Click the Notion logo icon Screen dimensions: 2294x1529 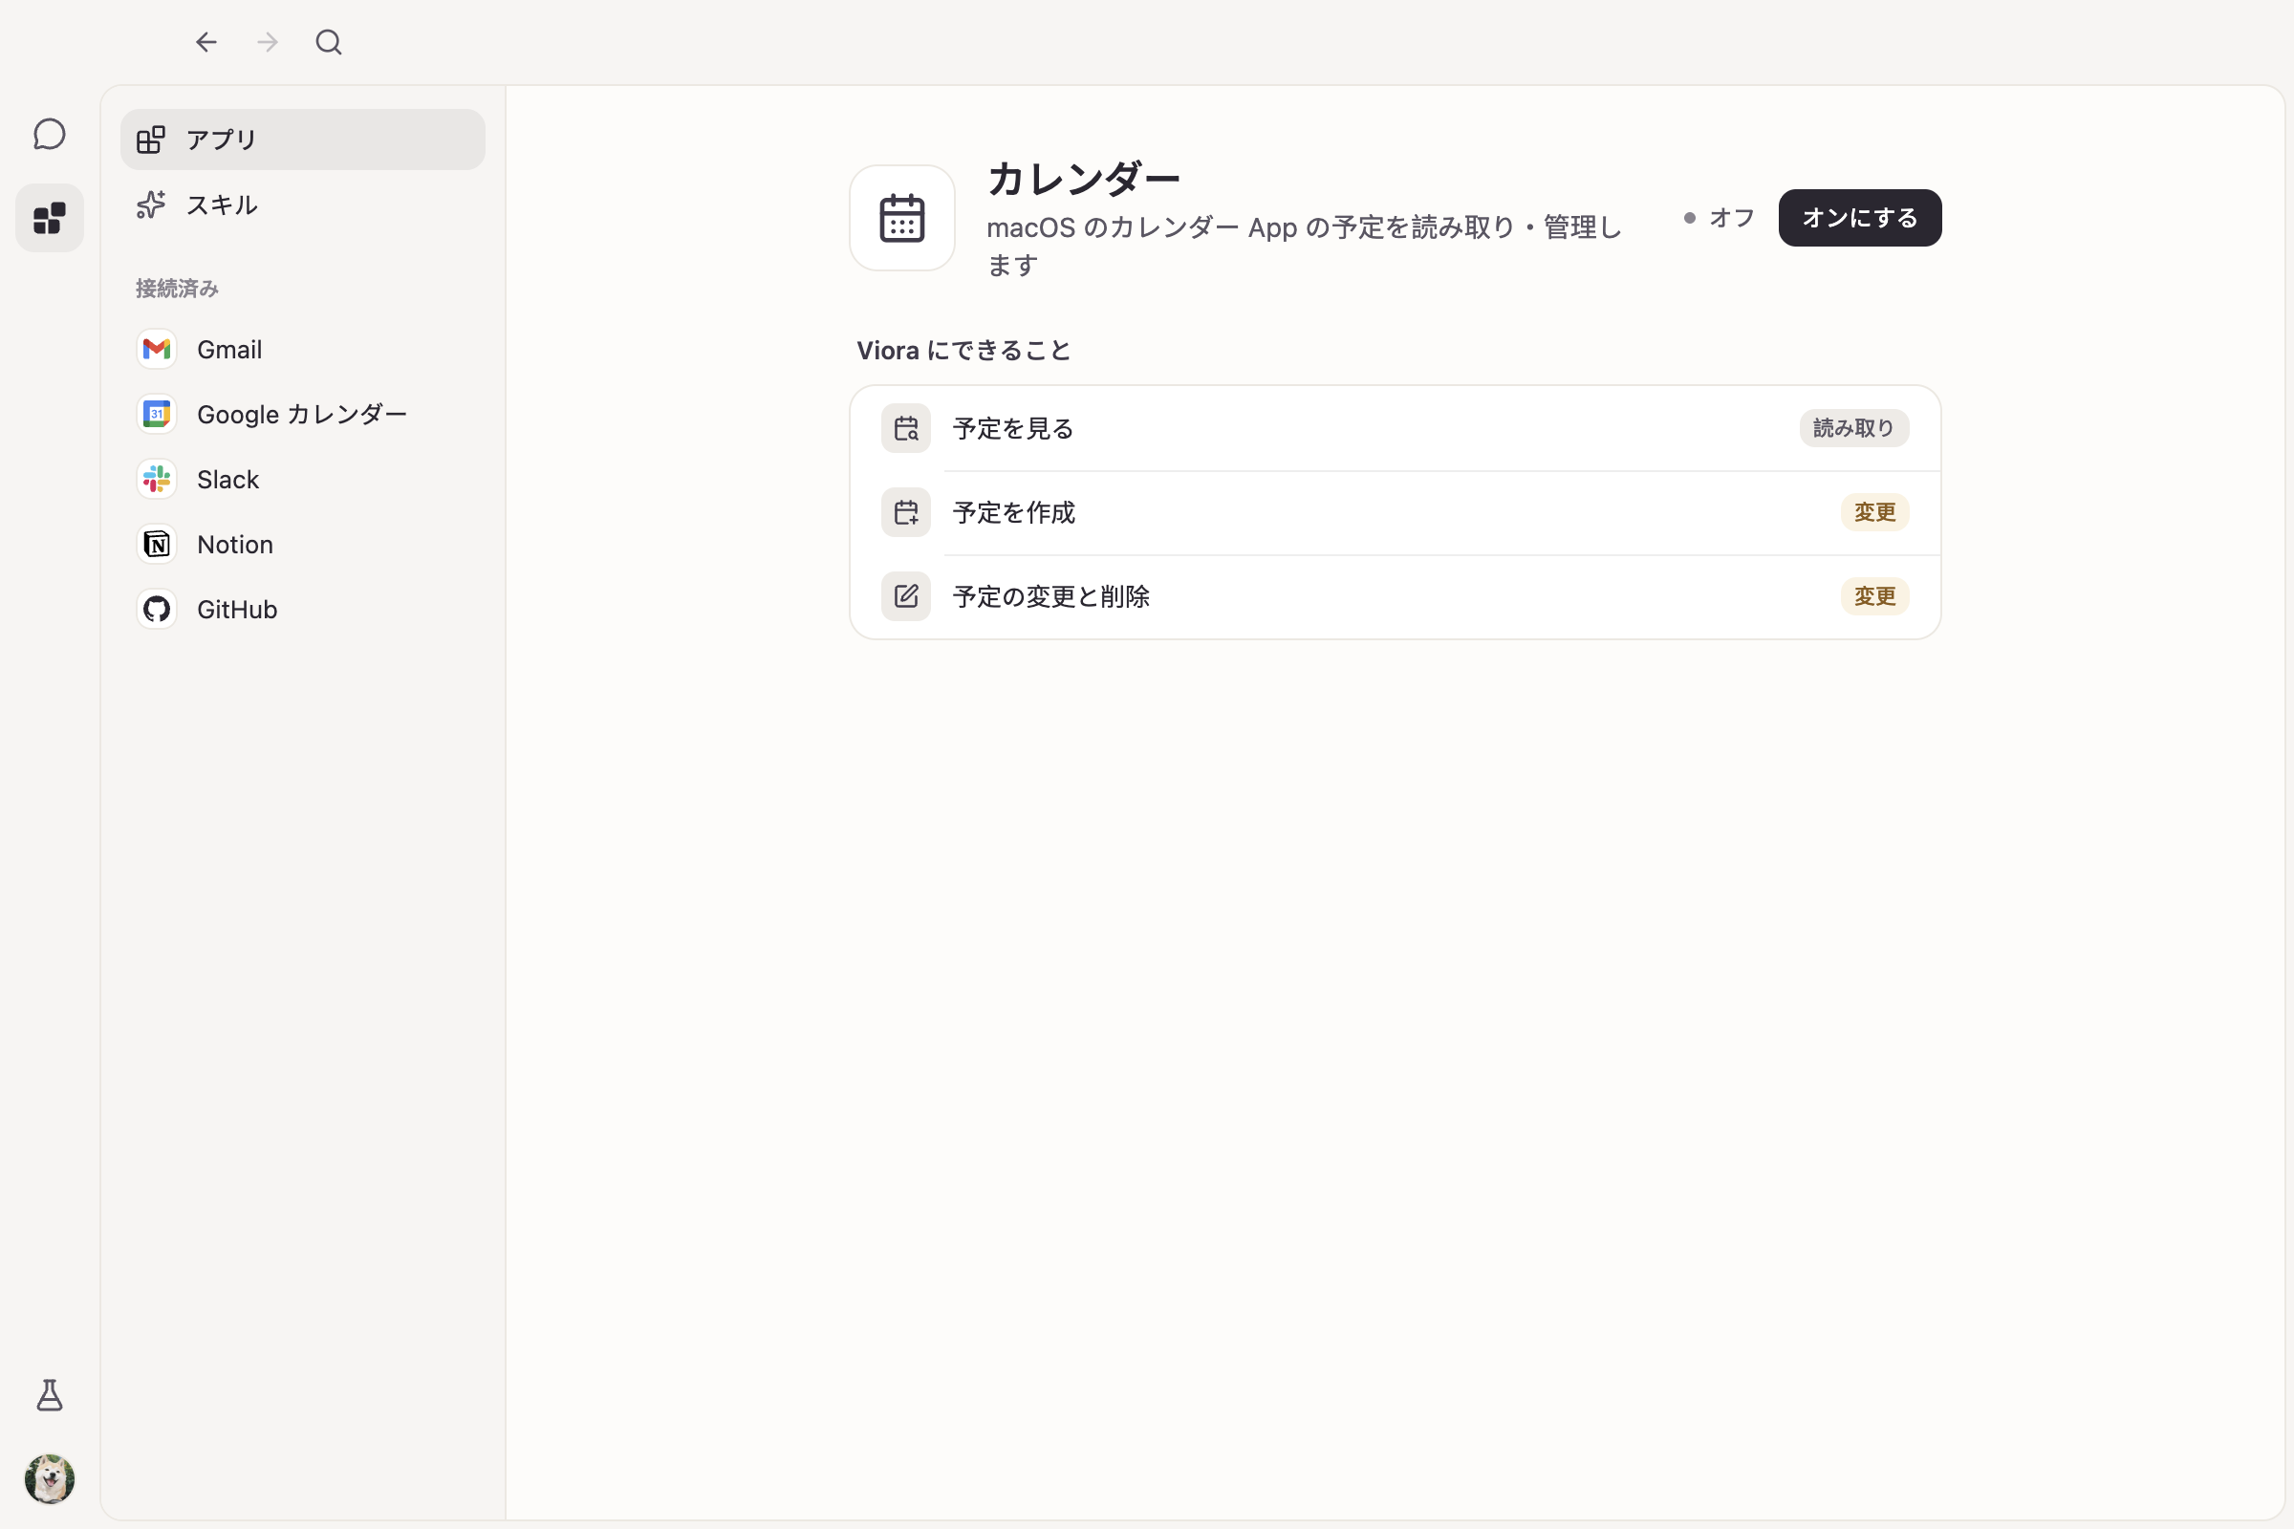pyautogui.click(x=156, y=544)
